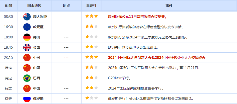
Task: Select the Germany flag icon
Action: pos(27,37)
